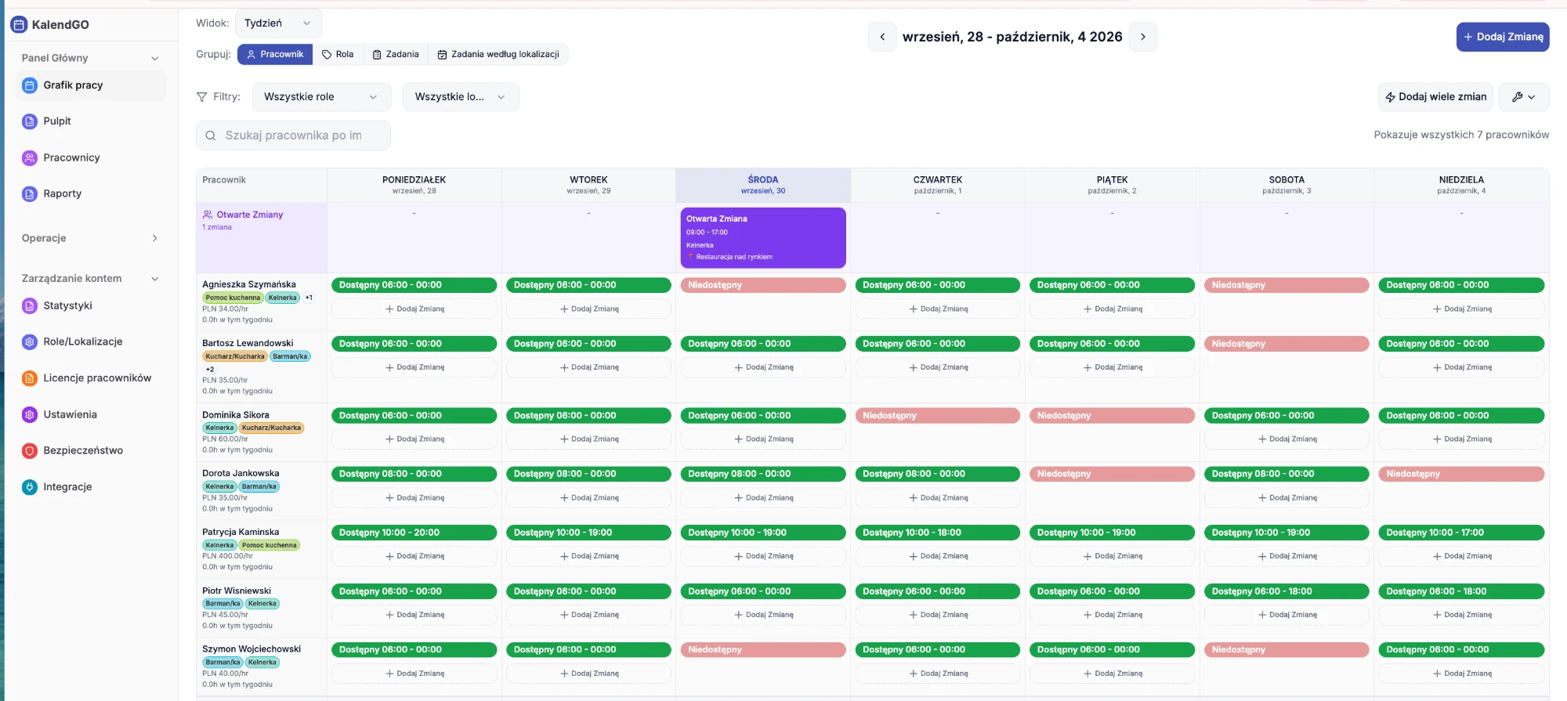
Task: Click Pomoc kuchenna tag for Agnieszka
Action: pyautogui.click(x=233, y=298)
